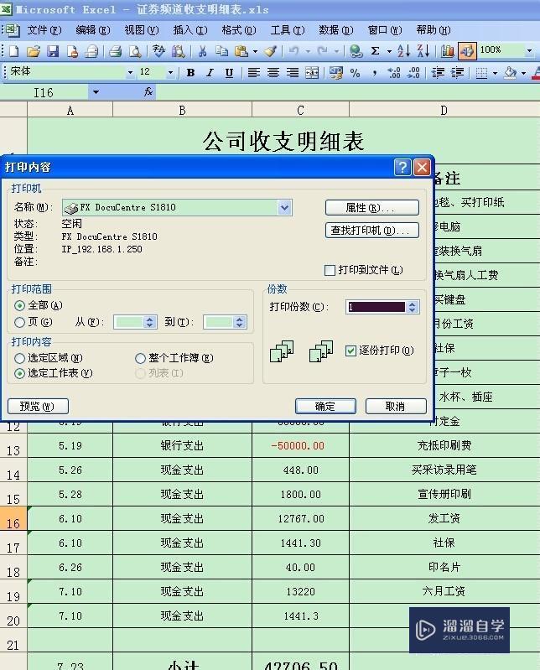Enable the 打印到文件 checkbox
Viewport: 540px width, 670px height.
click(x=330, y=271)
